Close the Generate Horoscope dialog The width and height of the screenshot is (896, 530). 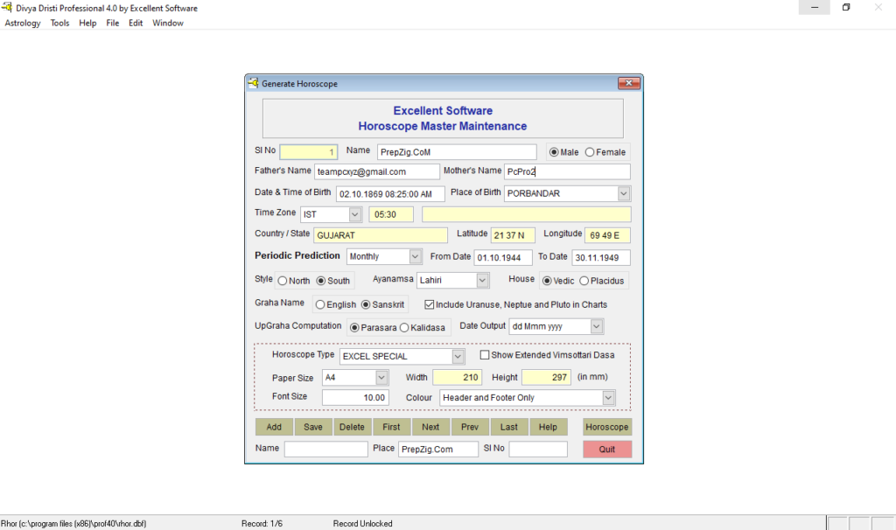(x=628, y=83)
